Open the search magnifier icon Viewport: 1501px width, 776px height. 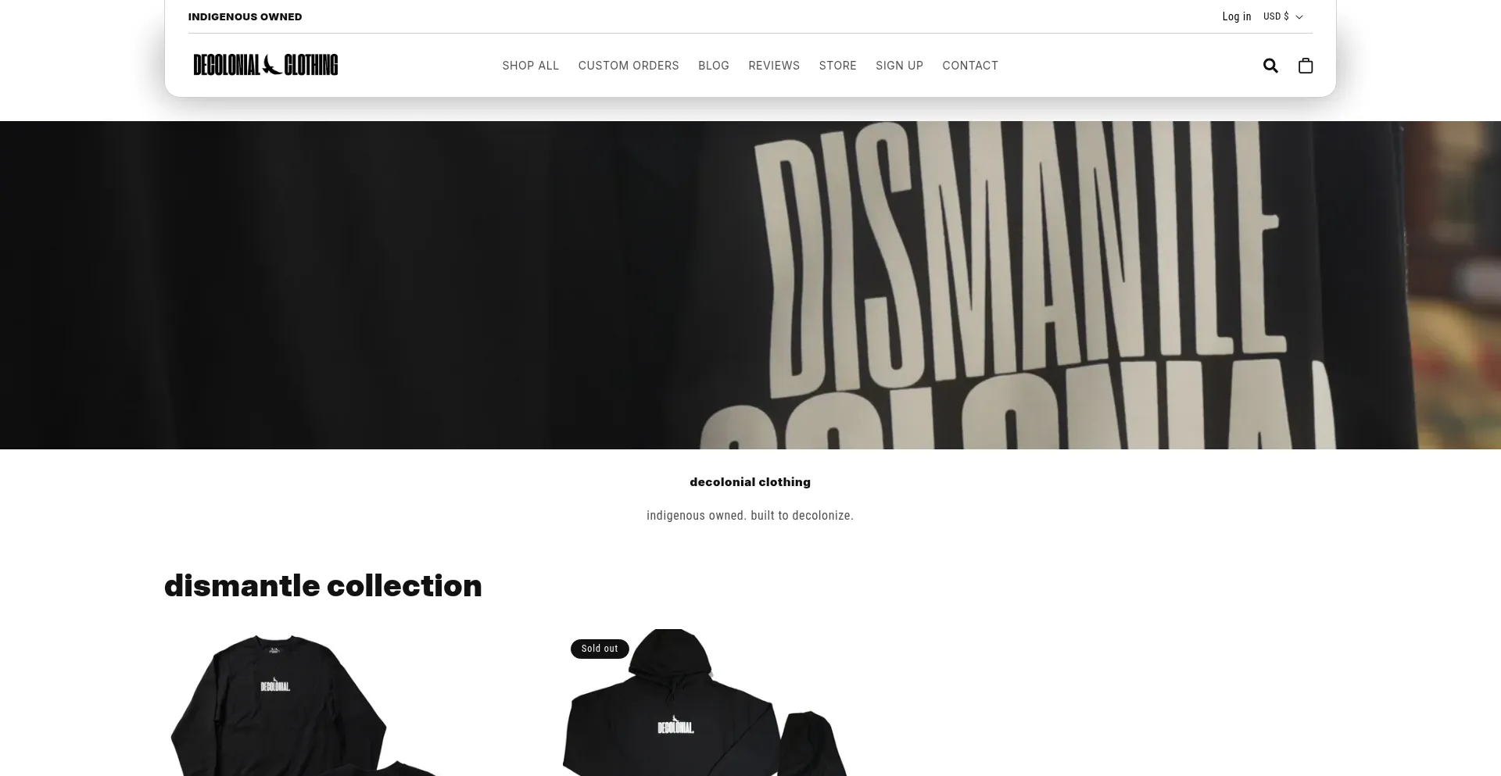(1270, 66)
